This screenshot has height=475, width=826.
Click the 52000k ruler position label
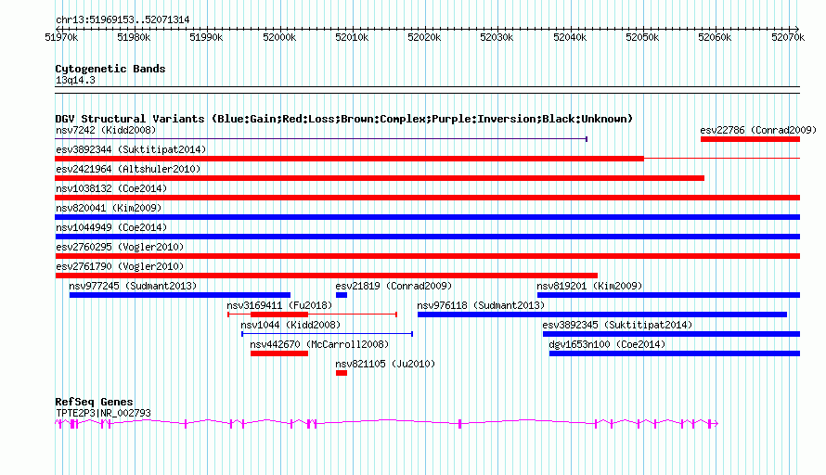(x=279, y=38)
